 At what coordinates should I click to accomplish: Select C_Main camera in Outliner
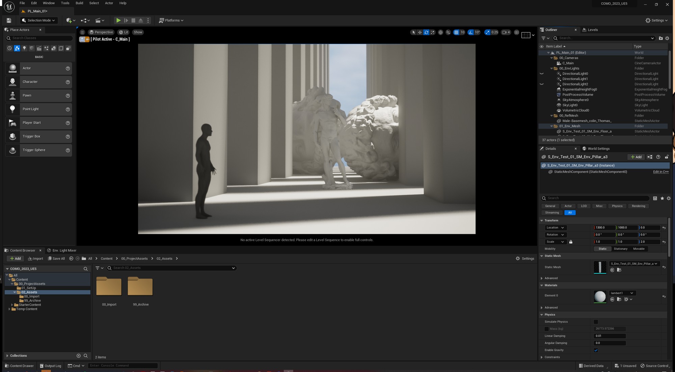568,63
